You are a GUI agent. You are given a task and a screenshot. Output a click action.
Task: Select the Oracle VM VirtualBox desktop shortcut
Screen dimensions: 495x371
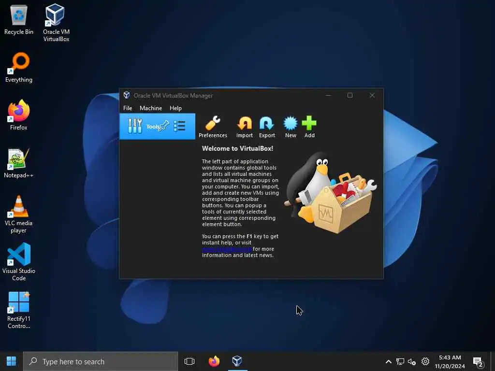click(x=56, y=23)
